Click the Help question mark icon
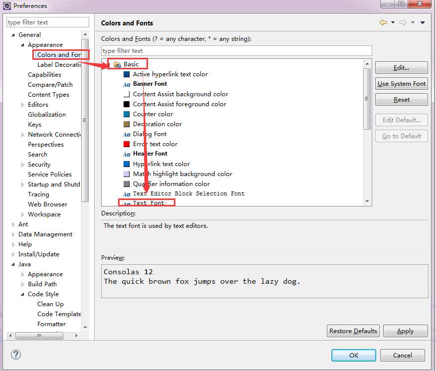 pos(16,355)
